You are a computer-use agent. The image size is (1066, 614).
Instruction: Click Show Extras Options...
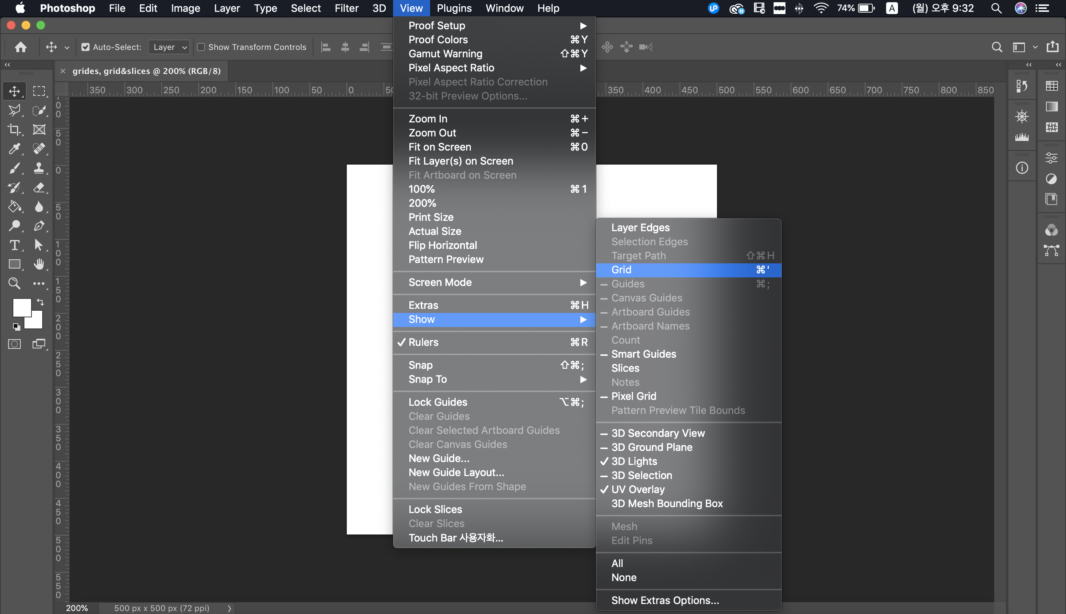[x=665, y=600]
